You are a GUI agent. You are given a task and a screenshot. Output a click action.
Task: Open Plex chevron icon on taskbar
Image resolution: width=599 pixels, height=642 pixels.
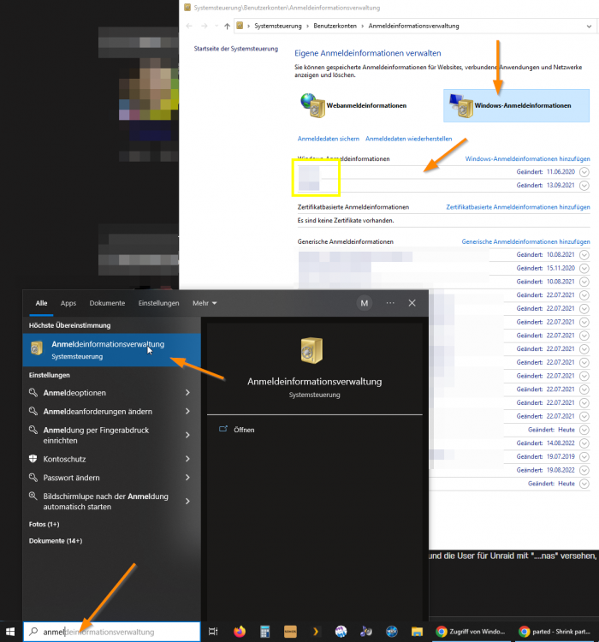click(316, 632)
